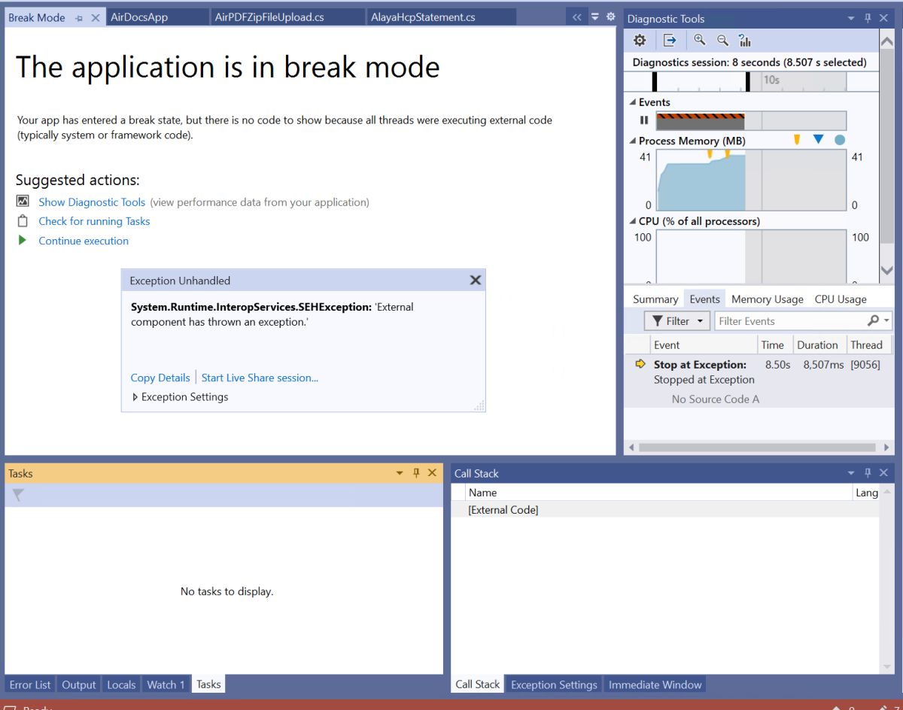Open the Tasks panel window position menu
This screenshot has height=710, width=903.
pyautogui.click(x=400, y=473)
